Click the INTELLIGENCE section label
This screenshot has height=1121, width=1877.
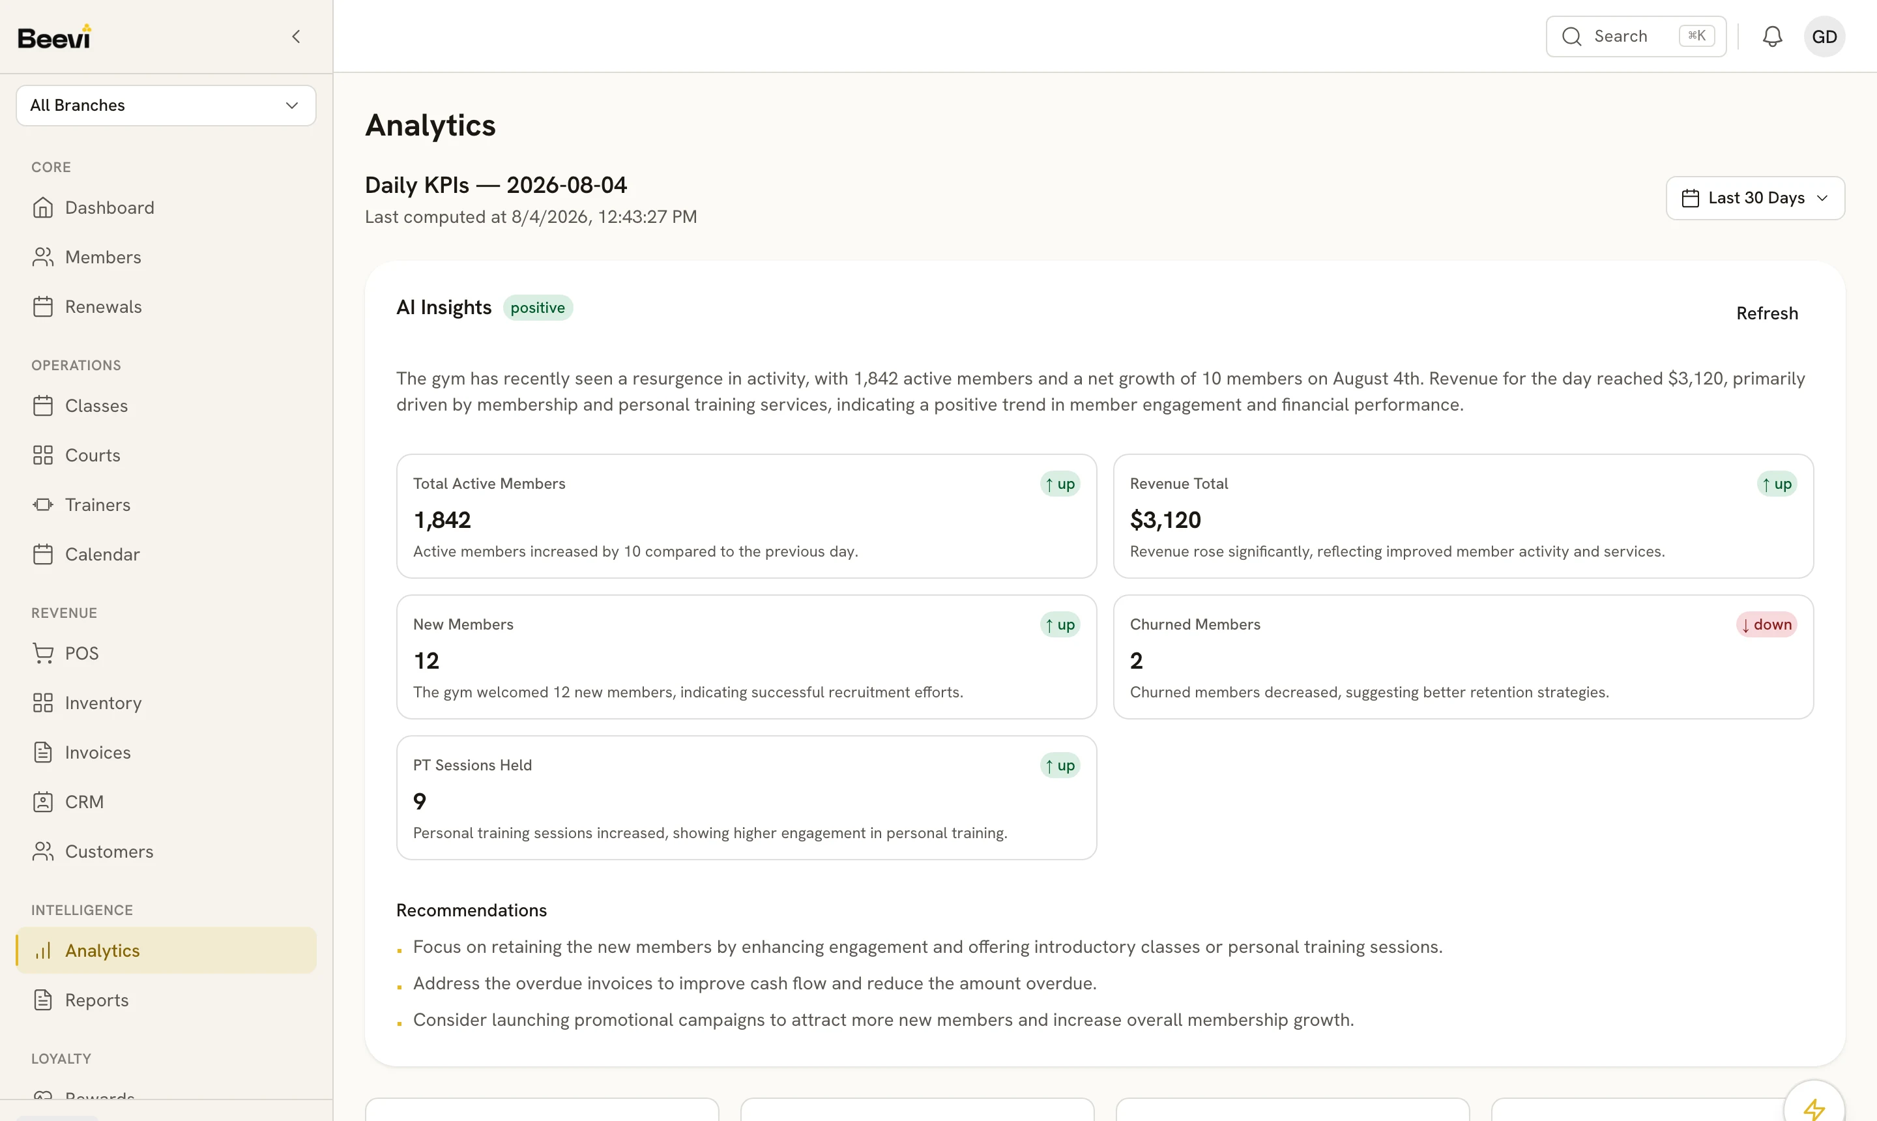(81, 910)
